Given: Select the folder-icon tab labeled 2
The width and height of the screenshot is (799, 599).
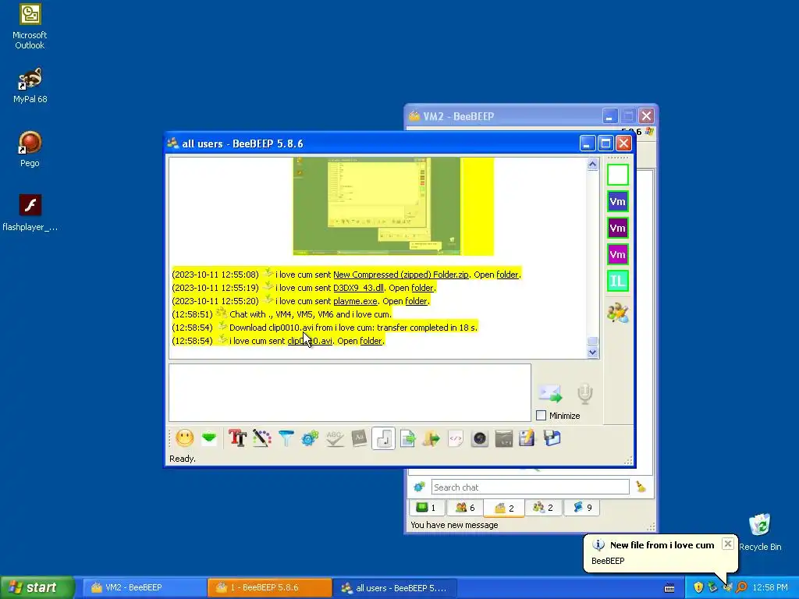Looking at the screenshot, I should pos(504,508).
